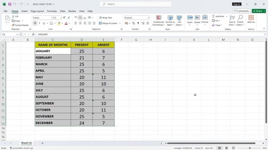
Task: Open the font size dropdown
Action: tap(61, 17)
